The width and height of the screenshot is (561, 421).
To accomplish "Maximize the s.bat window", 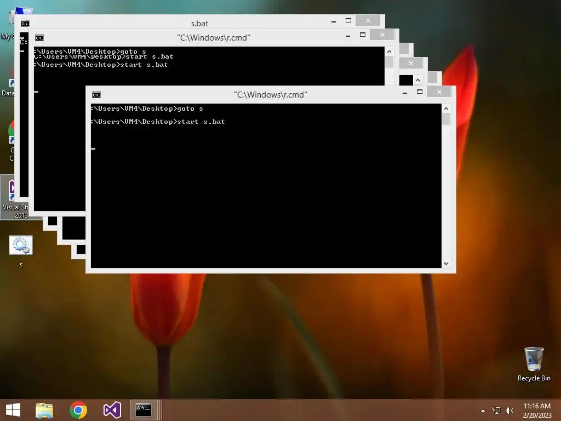I will click(x=348, y=21).
